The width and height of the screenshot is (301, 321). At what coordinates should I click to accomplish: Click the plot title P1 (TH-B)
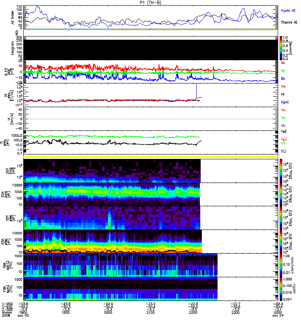click(150, 2)
